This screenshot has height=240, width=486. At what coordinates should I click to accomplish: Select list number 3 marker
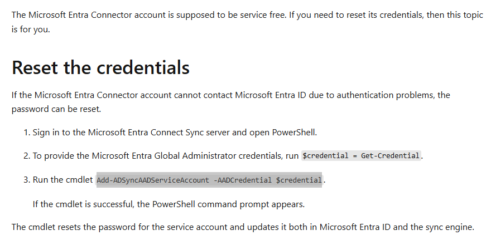pyautogui.click(x=26, y=180)
